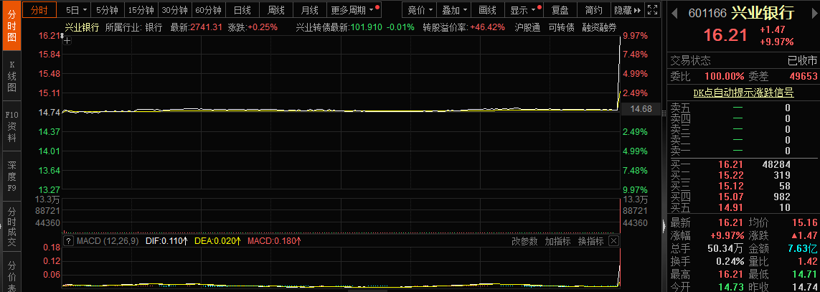This screenshot has height=292, width=820.
Task: Open the 显示 display dropdown
Action: coord(522,10)
